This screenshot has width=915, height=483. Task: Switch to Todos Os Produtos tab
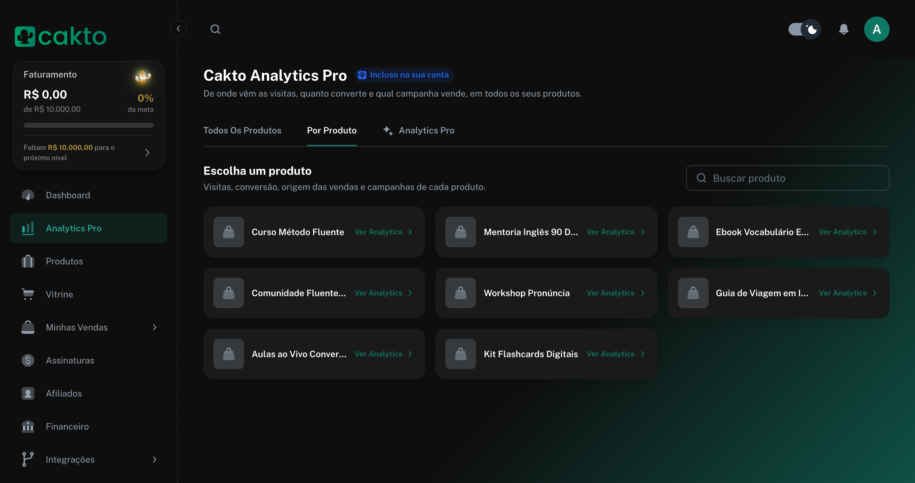click(242, 130)
